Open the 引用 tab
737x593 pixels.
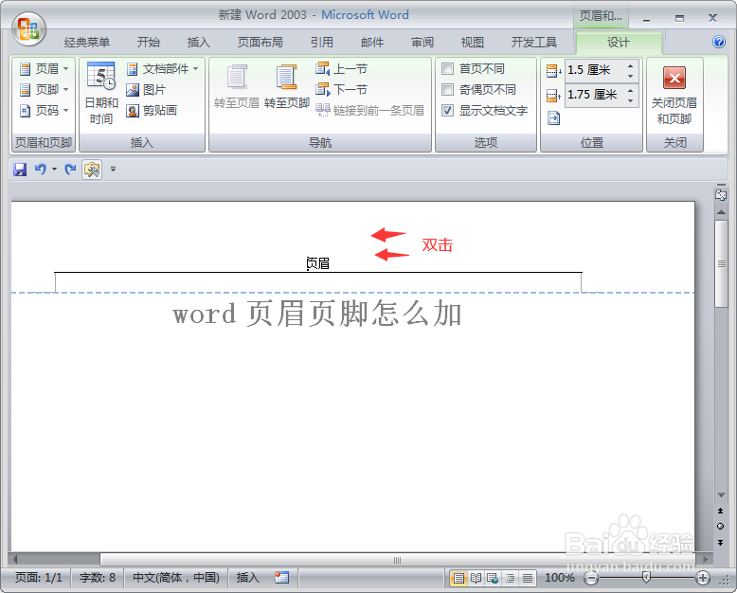[x=322, y=43]
